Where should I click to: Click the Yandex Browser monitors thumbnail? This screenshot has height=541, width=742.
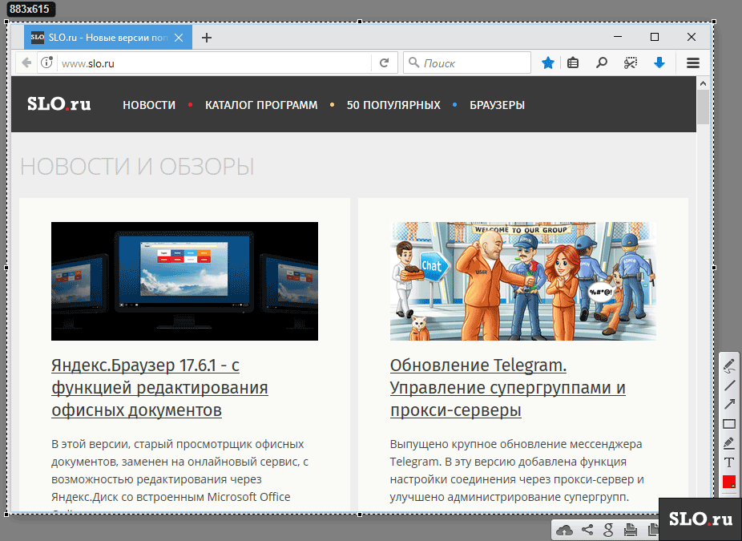[184, 281]
